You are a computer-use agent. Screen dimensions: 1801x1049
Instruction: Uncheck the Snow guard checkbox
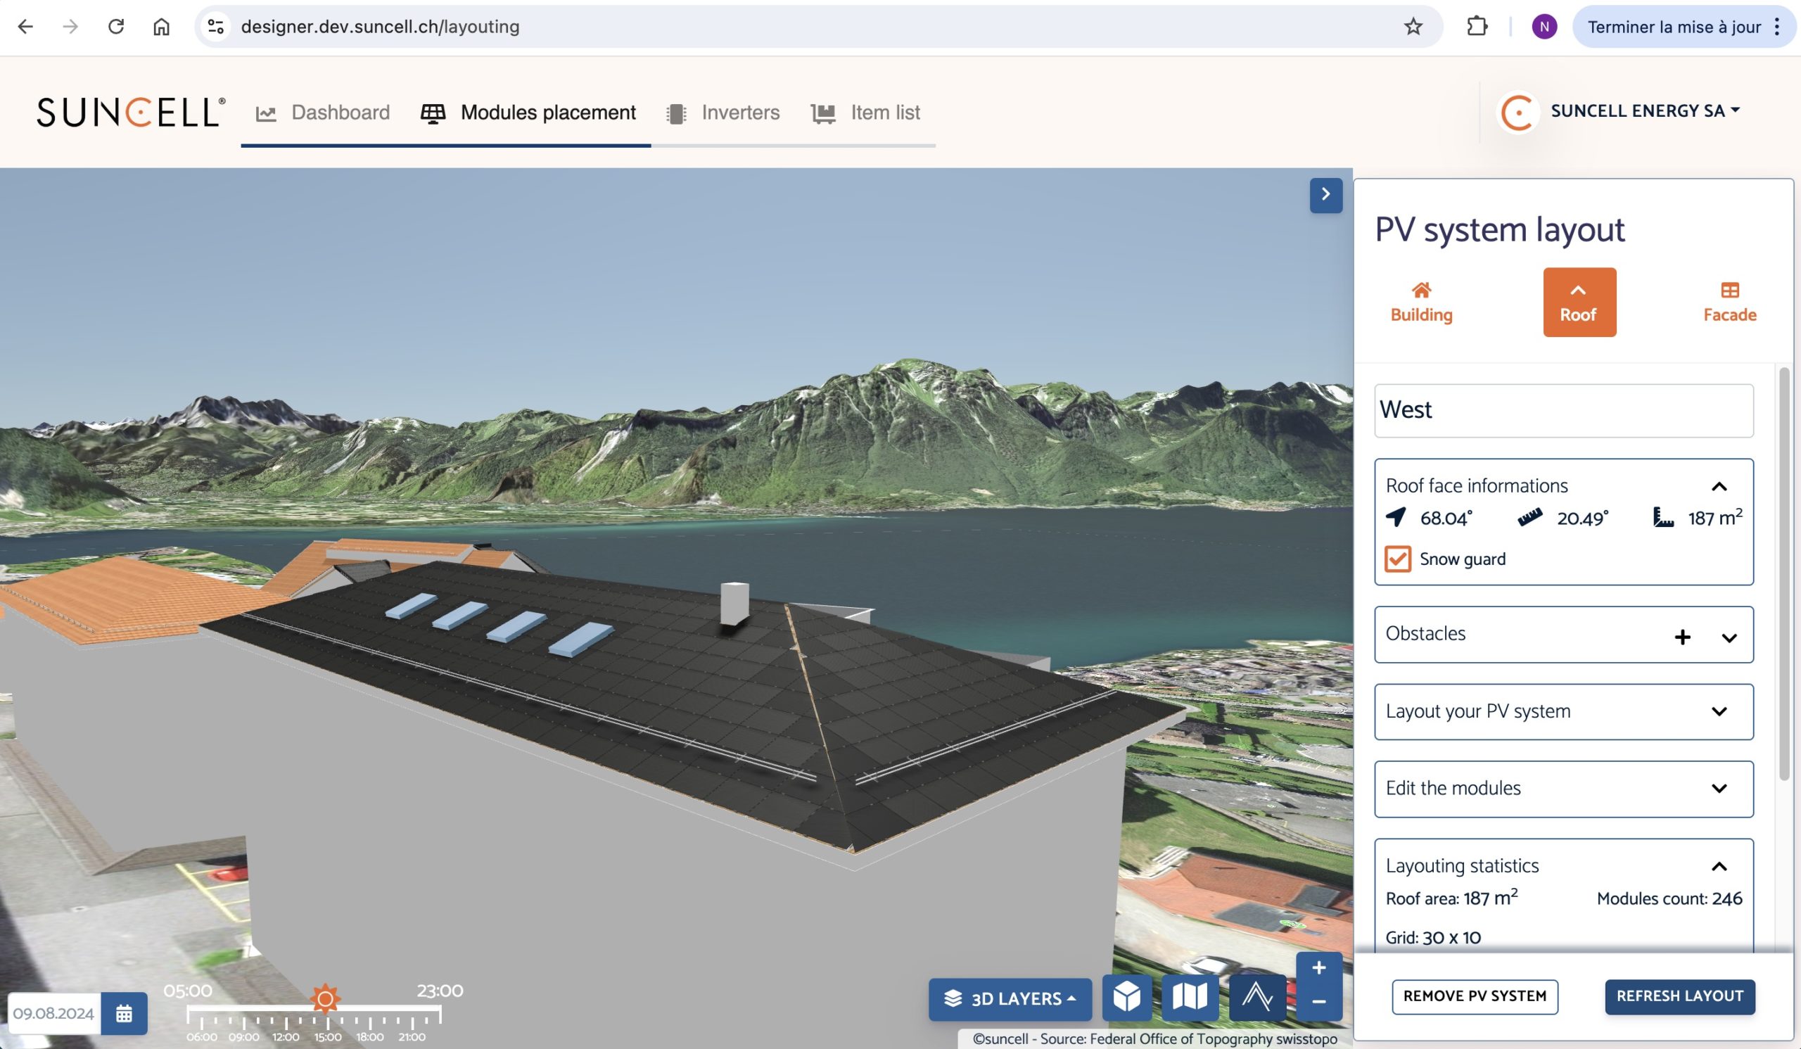[1397, 559]
